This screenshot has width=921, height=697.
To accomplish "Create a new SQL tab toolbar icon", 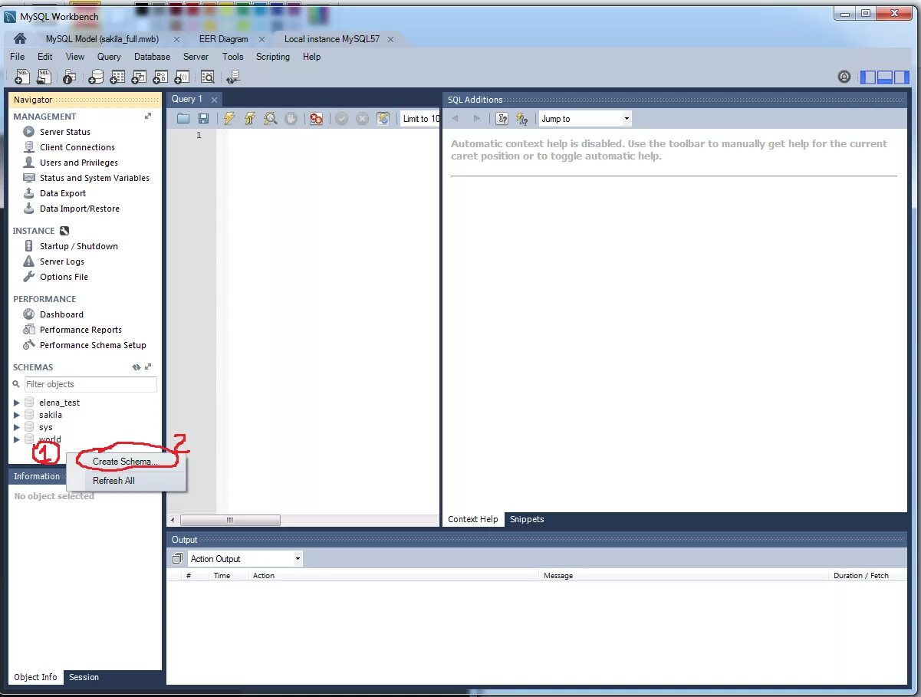I will click(x=22, y=76).
